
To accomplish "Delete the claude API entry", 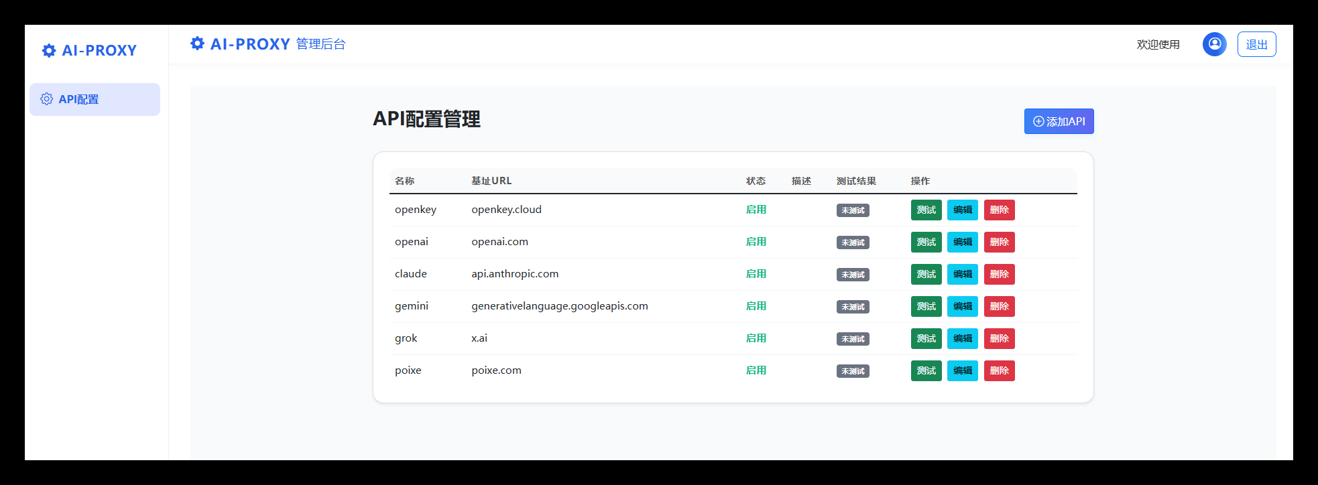I will pos(999,274).
